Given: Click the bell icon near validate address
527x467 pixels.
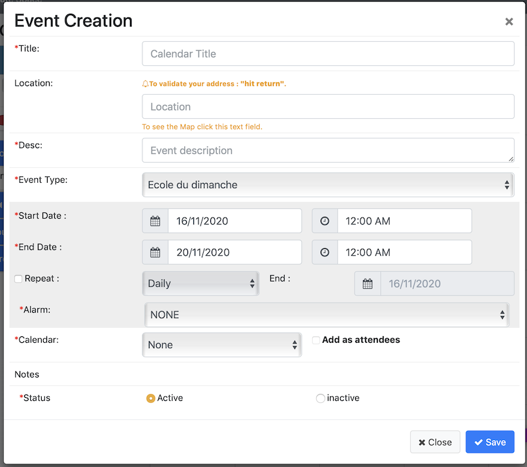Looking at the screenshot, I should click(145, 84).
